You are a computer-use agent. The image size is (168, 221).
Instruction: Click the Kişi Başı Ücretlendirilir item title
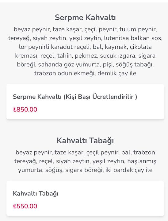point(75,97)
